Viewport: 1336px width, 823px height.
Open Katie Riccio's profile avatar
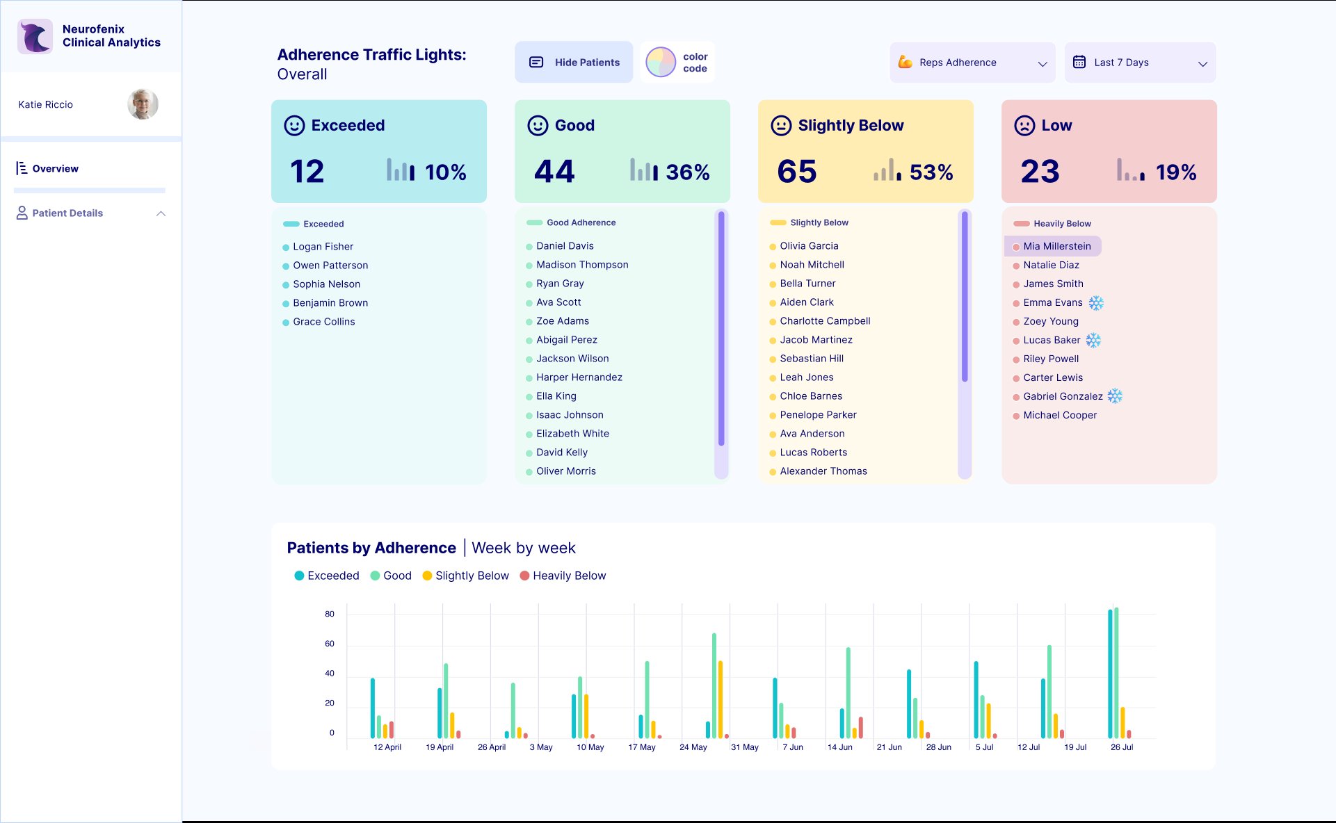(143, 104)
